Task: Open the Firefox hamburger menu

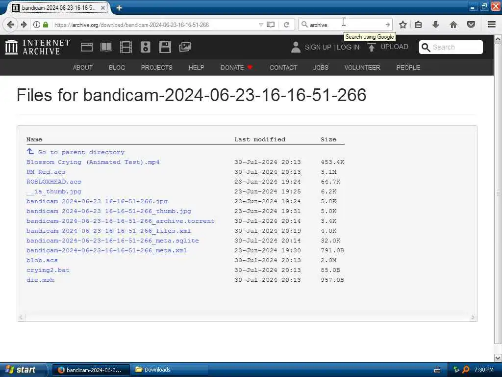Action: (x=492, y=25)
